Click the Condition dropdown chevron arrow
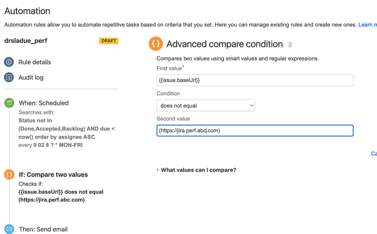377x234 pixels. pyautogui.click(x=251, y=106)
